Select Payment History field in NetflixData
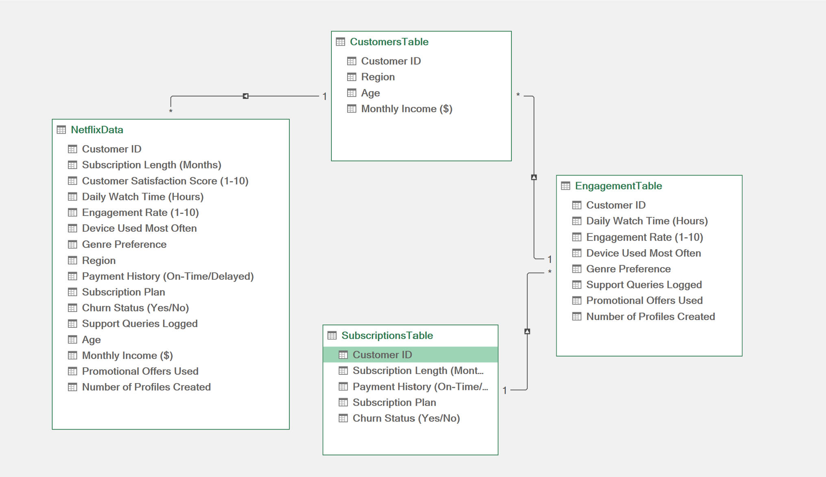Viewport: 826px width, 477px height. pyautogui.click(x=167, y=276)
